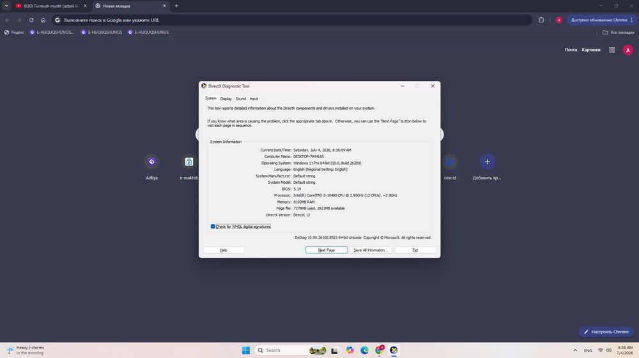Click Save All Information button

(x=371, y=250)
